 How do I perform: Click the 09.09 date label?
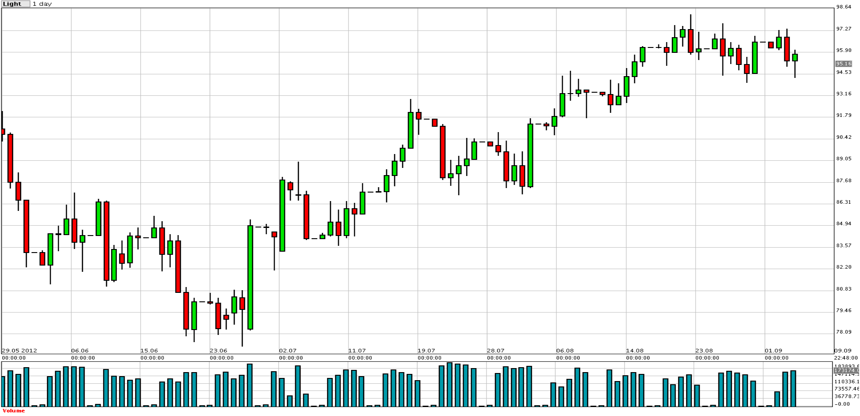tap(843, 351)
